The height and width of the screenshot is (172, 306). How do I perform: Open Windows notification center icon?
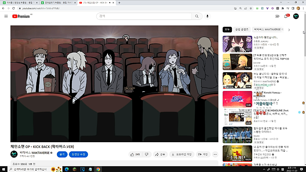[x=301, y=169]
